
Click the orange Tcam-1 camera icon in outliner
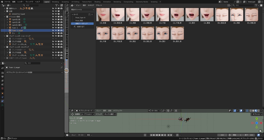coord(10,28)
